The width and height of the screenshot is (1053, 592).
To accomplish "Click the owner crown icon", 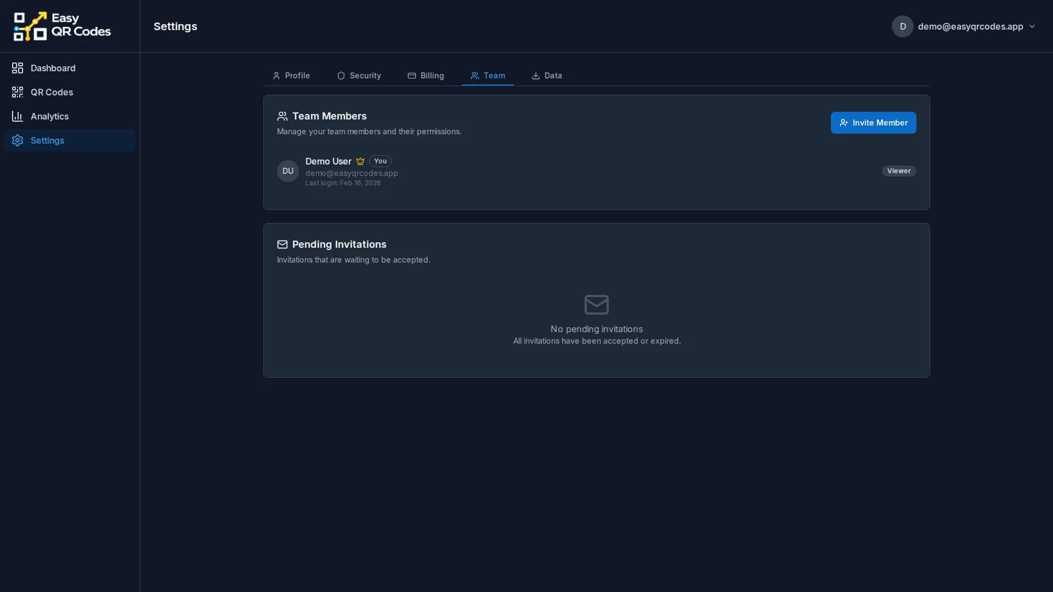I will click(x=360, y=161).
